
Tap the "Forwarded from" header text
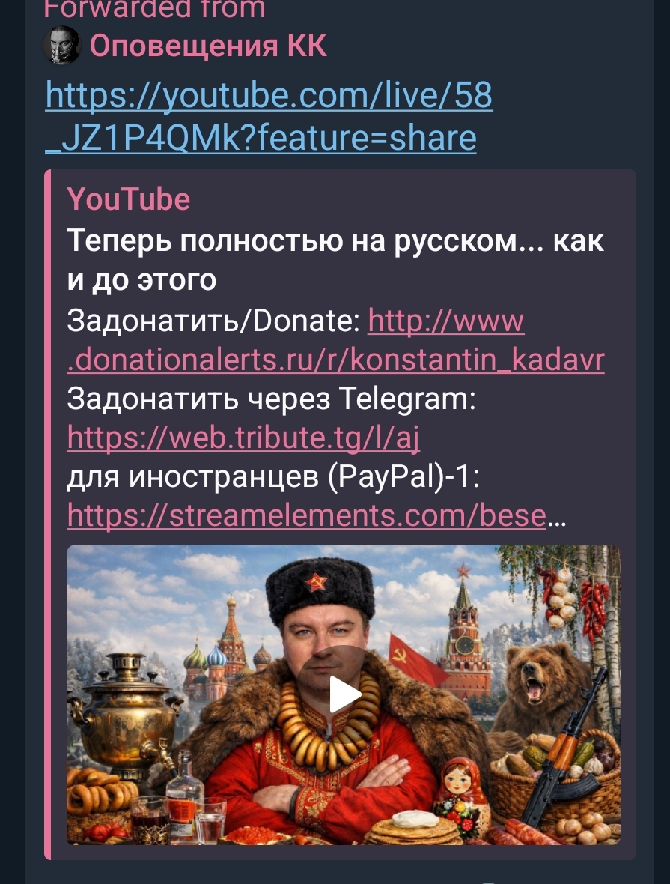click(154, 9)
